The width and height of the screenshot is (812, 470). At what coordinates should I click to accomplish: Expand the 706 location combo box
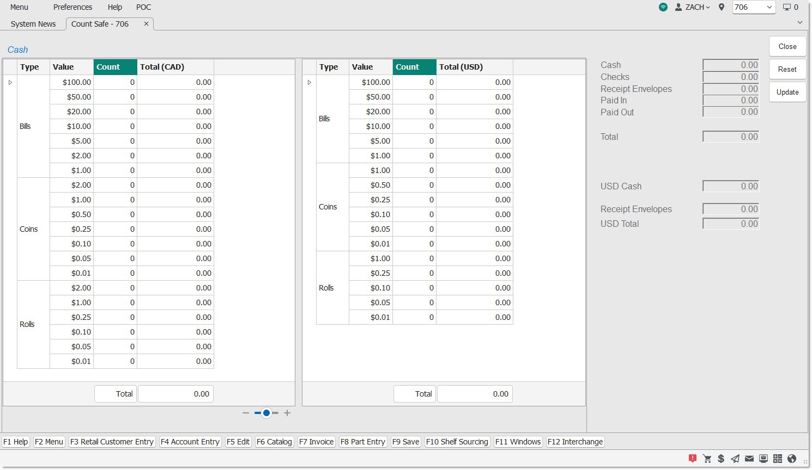tap(769, 7)
